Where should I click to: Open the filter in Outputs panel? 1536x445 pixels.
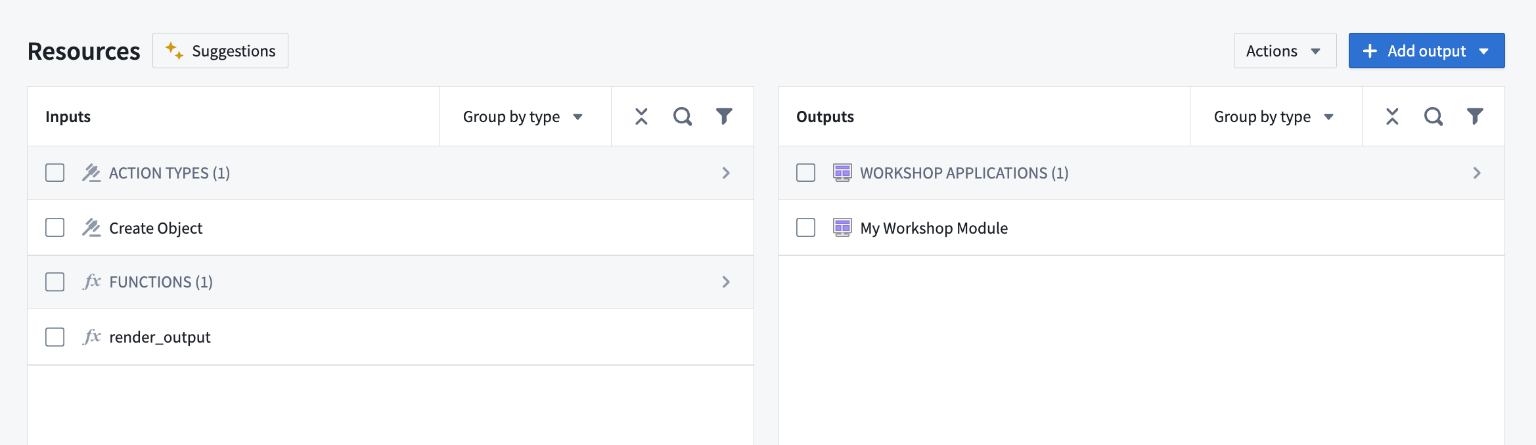tap(1474, 117)
